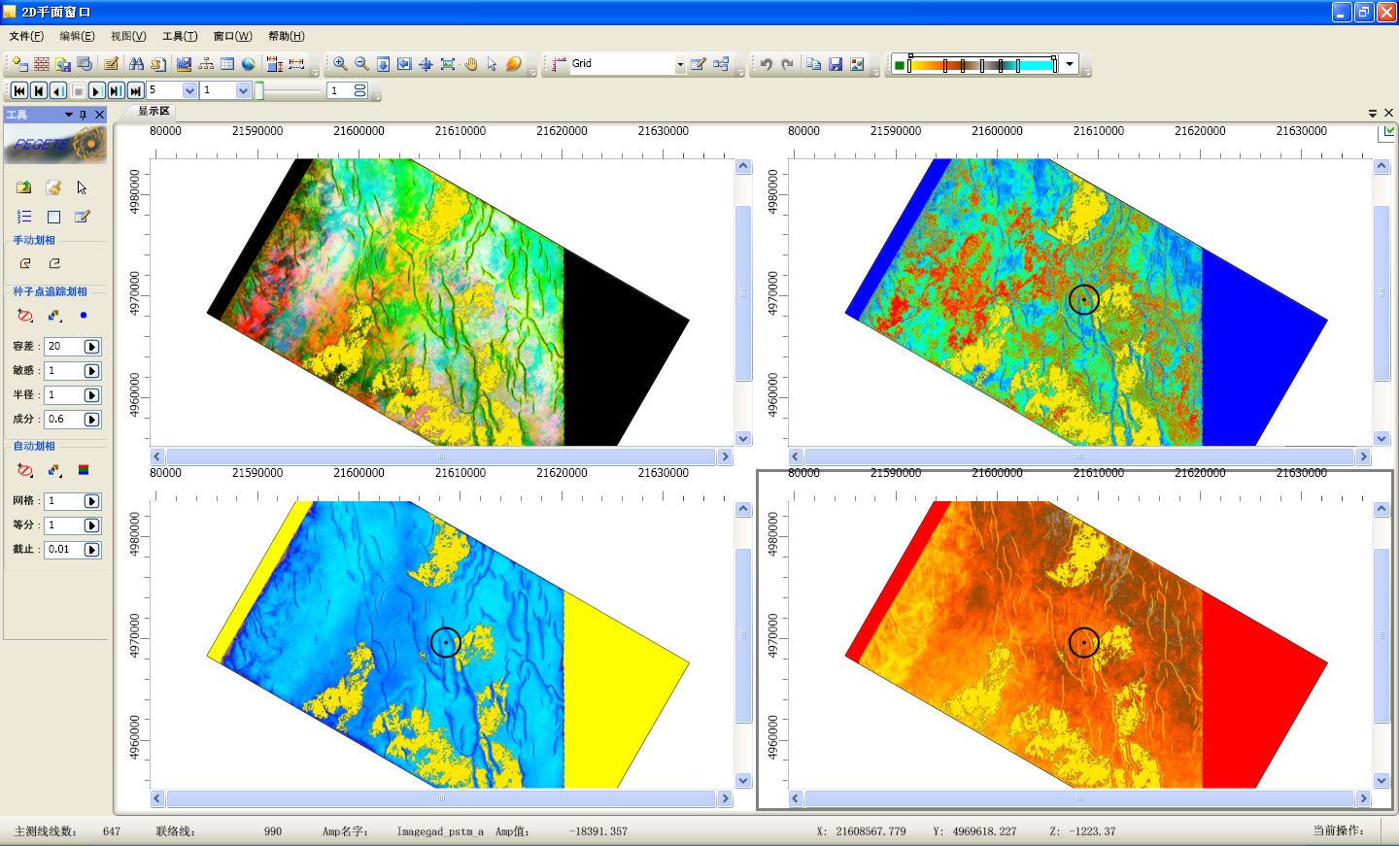Click the color bars icon under 自动划相
This screenshot has height=846, width=1399.
[84, 470]
